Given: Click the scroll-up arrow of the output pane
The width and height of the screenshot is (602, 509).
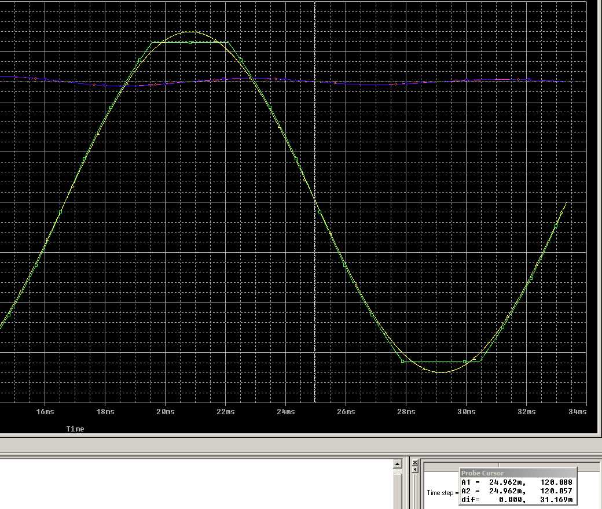Looking at the screenshot, I should (397, 464).
